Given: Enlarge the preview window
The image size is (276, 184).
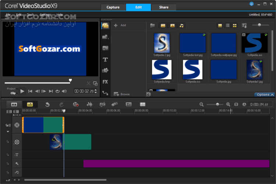Looking at the screenshot, I should [95, 84].
